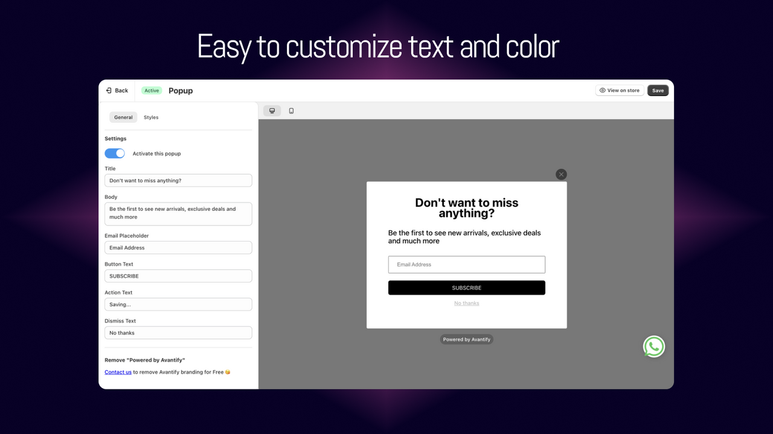Click the Email Placeholder label
Viewport: 773px width, 434px height.
[127, 236]
